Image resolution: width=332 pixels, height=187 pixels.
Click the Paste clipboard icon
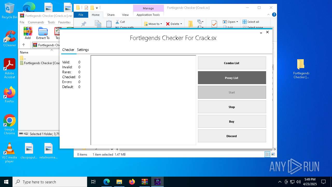[x=109, y=24]
